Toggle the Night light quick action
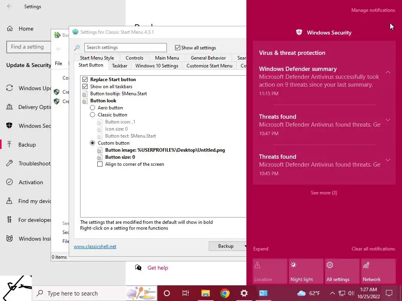Screen dimensions: 402x301 (x=306, y=271)
